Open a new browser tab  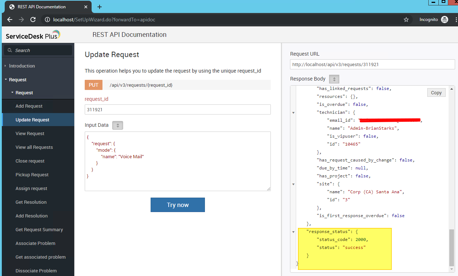100,7
